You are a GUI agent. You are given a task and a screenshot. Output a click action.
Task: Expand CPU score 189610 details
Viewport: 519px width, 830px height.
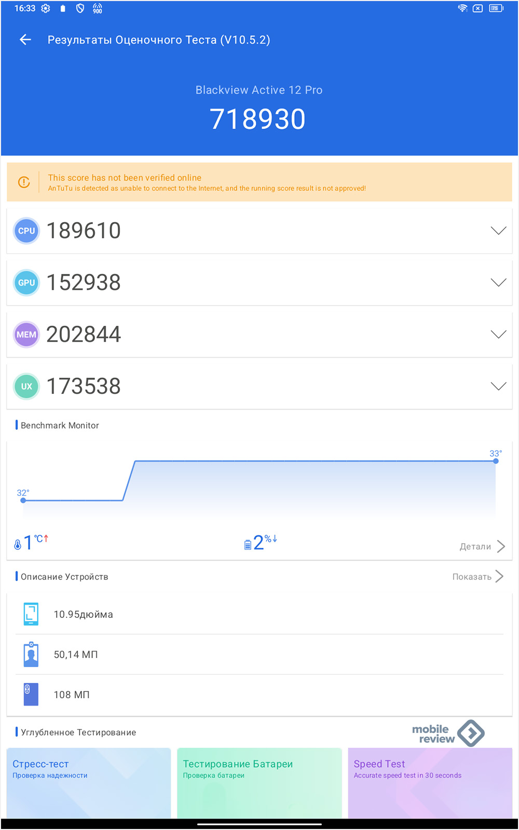[499, 231]
